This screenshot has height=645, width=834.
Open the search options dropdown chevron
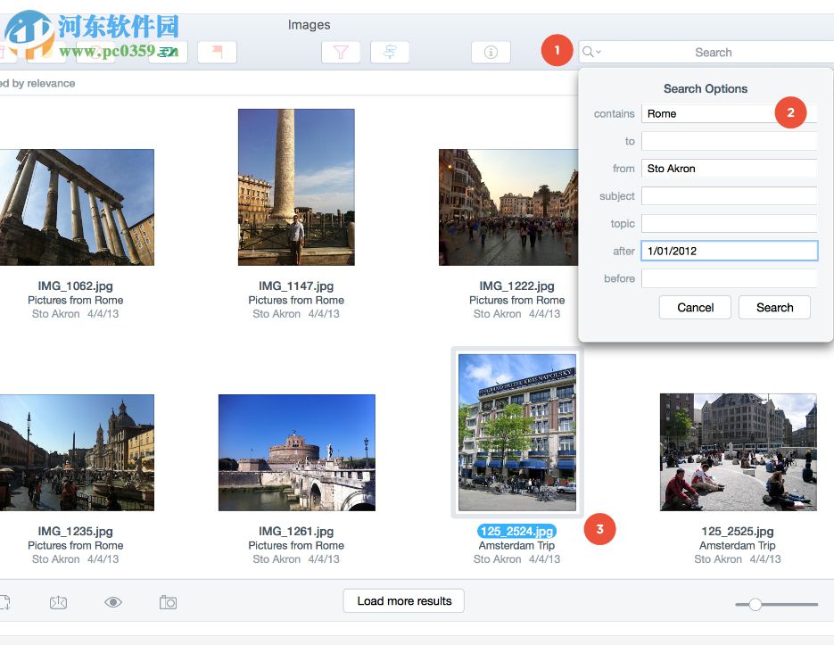(598, 52)
